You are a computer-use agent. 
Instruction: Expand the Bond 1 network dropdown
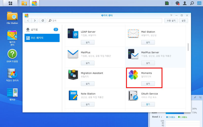158,117
